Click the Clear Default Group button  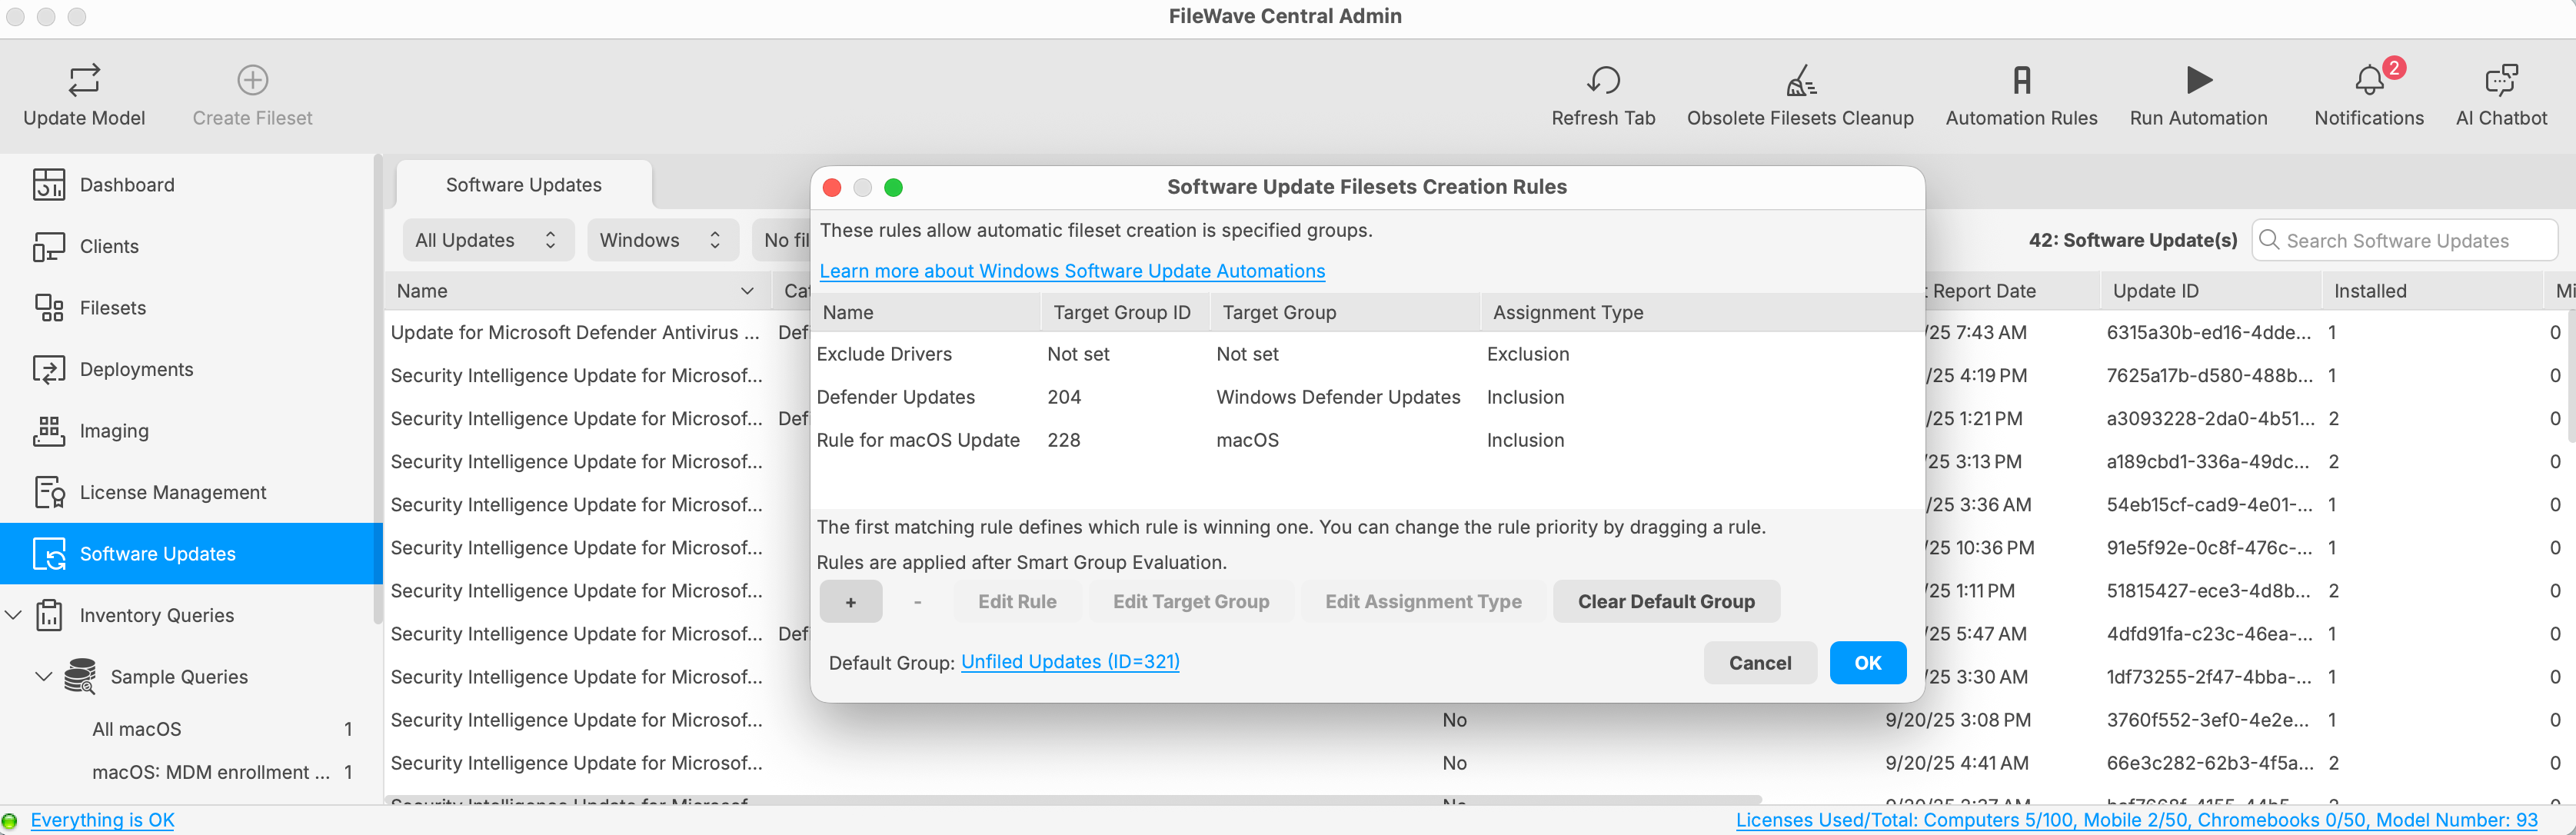click(x=1666, y=602)
